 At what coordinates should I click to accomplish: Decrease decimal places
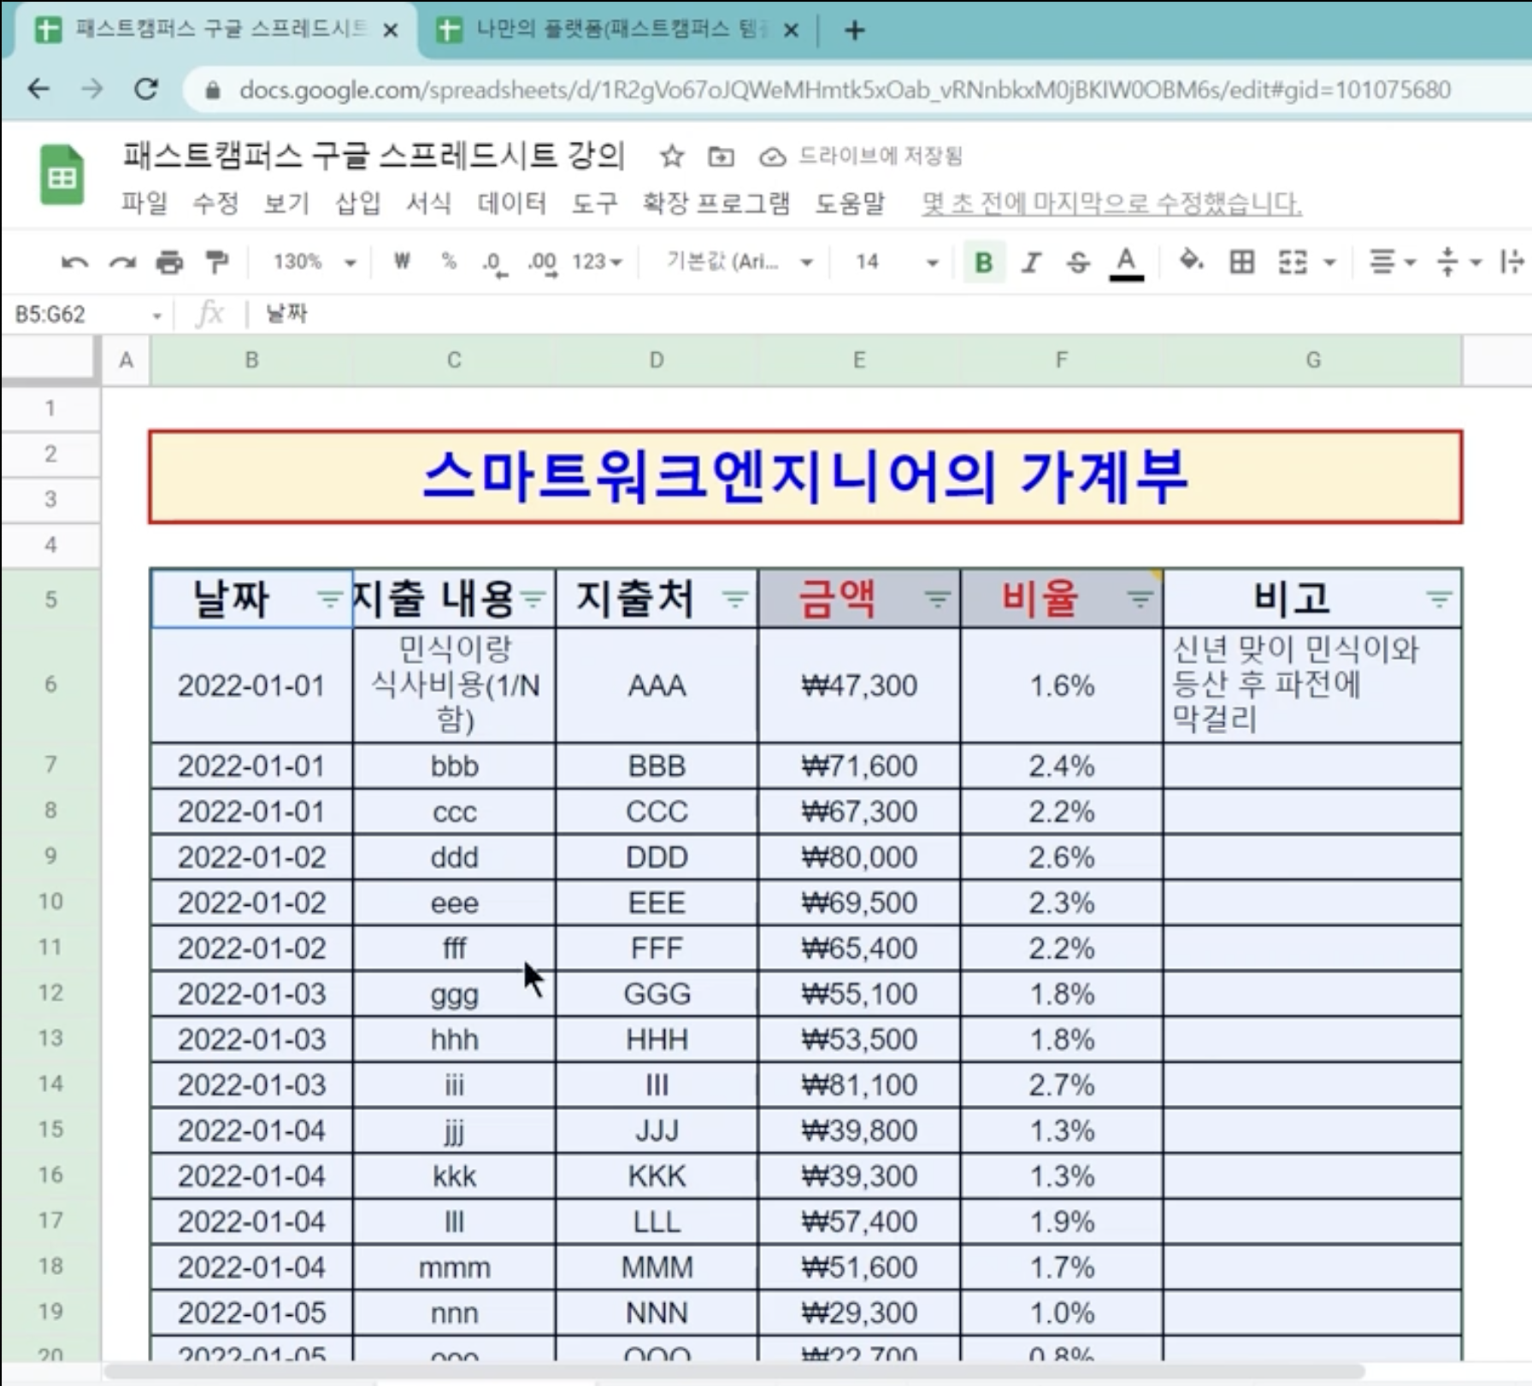(494, 262)
